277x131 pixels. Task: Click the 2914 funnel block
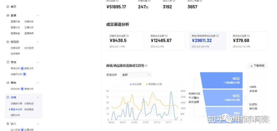[224, 115]
